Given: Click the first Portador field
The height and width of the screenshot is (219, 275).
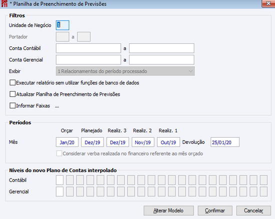Looking at the screenshot, I should (62, 37).
